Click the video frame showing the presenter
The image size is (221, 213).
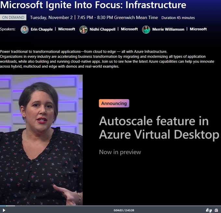(41, 140)
